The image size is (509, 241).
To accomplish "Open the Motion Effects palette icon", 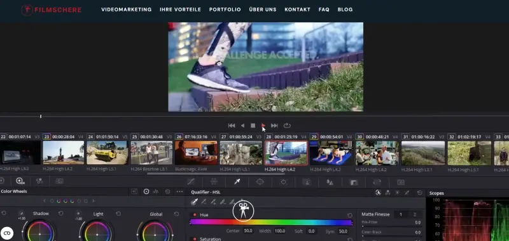I will tap(59, 181).
